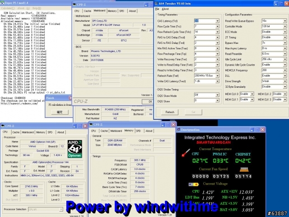This screenshot has height=217, width=289.
Task: Open the MEM CLK 0 dropdown
Action: 252,94
